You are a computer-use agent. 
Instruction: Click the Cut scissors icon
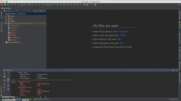[x=19, y=5]
